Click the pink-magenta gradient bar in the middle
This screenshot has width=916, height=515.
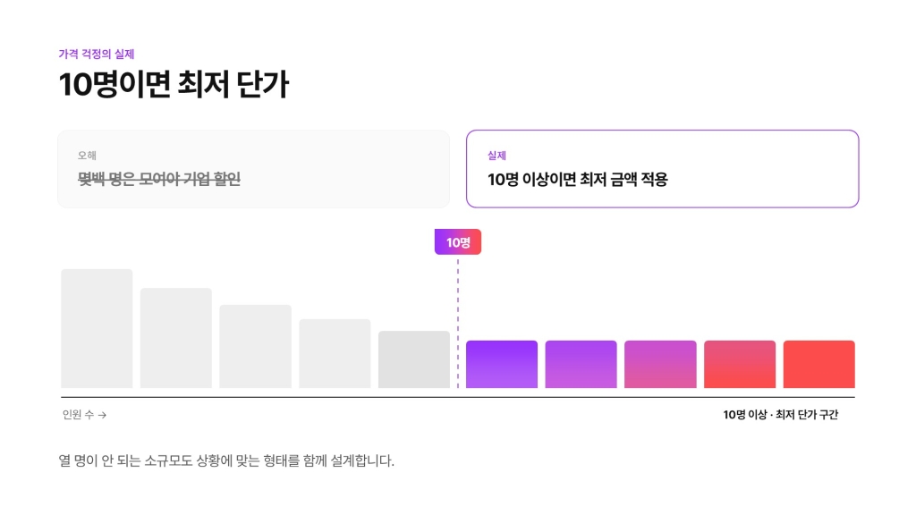coord(660,365)
